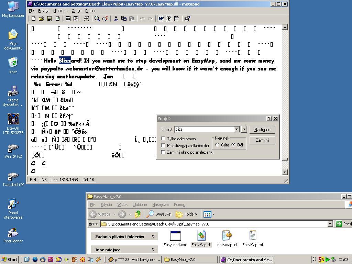Toggle word wrap with the W icon
Image resolution: width=352 pixels, height=264 pixels.
[161, 19]
